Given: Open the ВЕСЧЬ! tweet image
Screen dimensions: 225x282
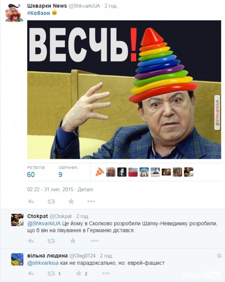Looking at the screenshot, I should (124, 90).
